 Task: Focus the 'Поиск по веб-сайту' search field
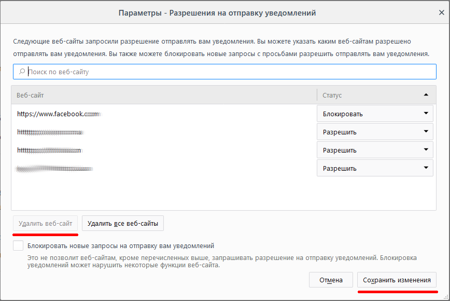click(x=228, y=72)
